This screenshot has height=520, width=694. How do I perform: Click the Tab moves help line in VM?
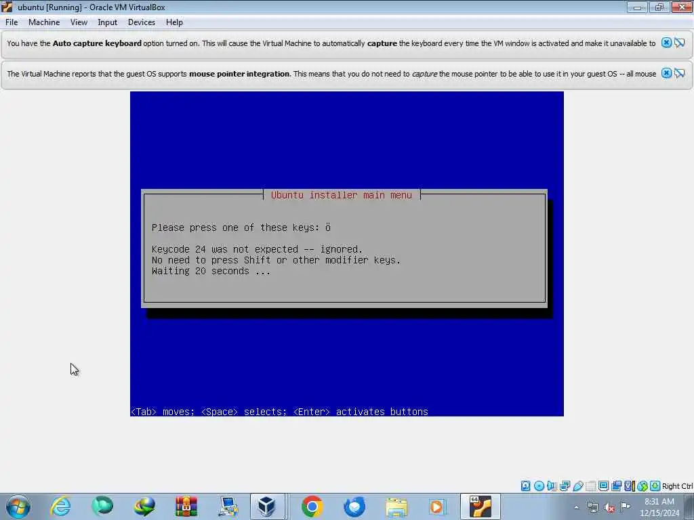280,412
